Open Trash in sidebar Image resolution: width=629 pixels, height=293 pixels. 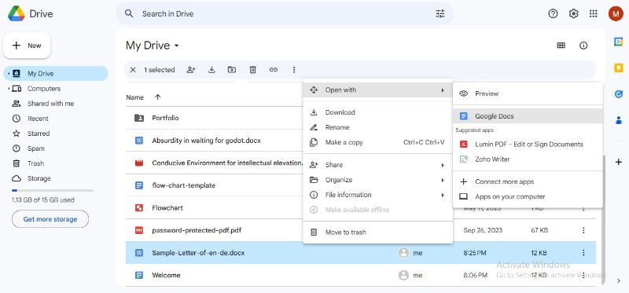(56, 163)
